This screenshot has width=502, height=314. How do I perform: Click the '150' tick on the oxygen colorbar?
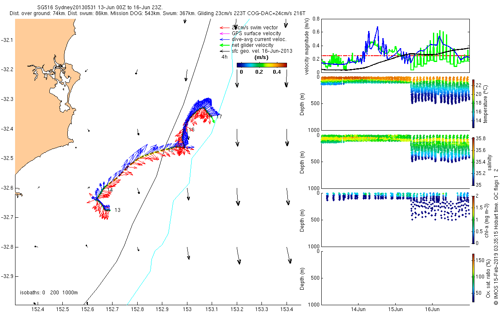click(x=480, y=260)
